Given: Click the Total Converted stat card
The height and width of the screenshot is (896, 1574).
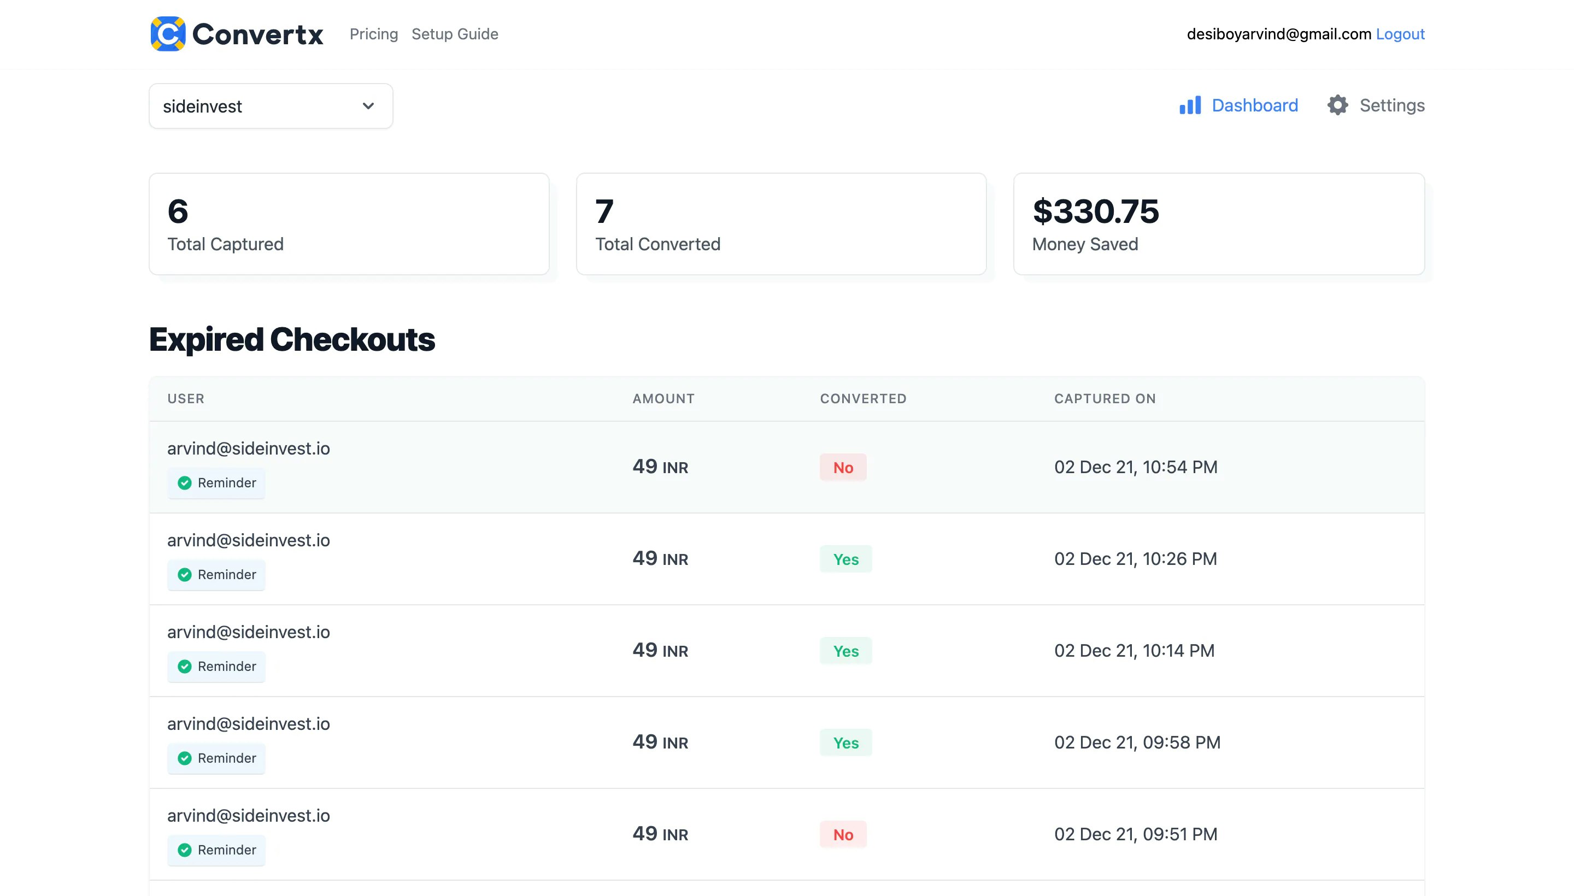Looking at the screenshot, I should (x=780, y=224).
